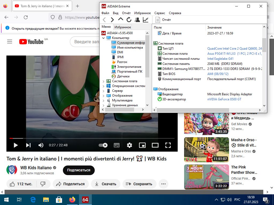Click the Поделиться share button
Viewport: 274px width, 205px height.
pos(71,184)
